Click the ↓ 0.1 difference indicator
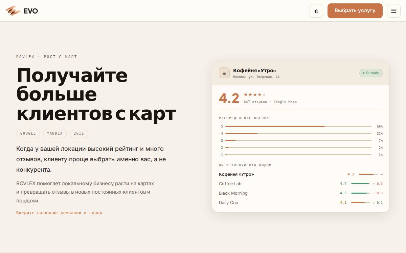The height and width of the screenshot is (253, 406). pos(378,203)
